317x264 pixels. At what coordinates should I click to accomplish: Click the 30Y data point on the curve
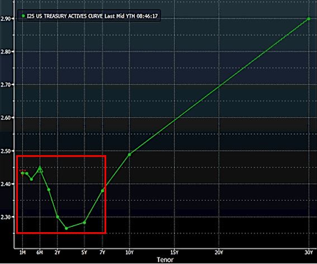309,19
